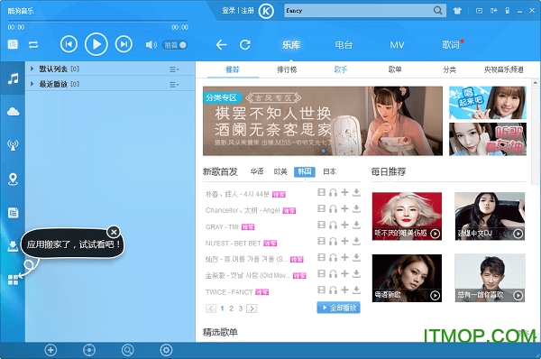Switch to the MV tab
This screenshot has width=541, height=359.
[397, 45]
